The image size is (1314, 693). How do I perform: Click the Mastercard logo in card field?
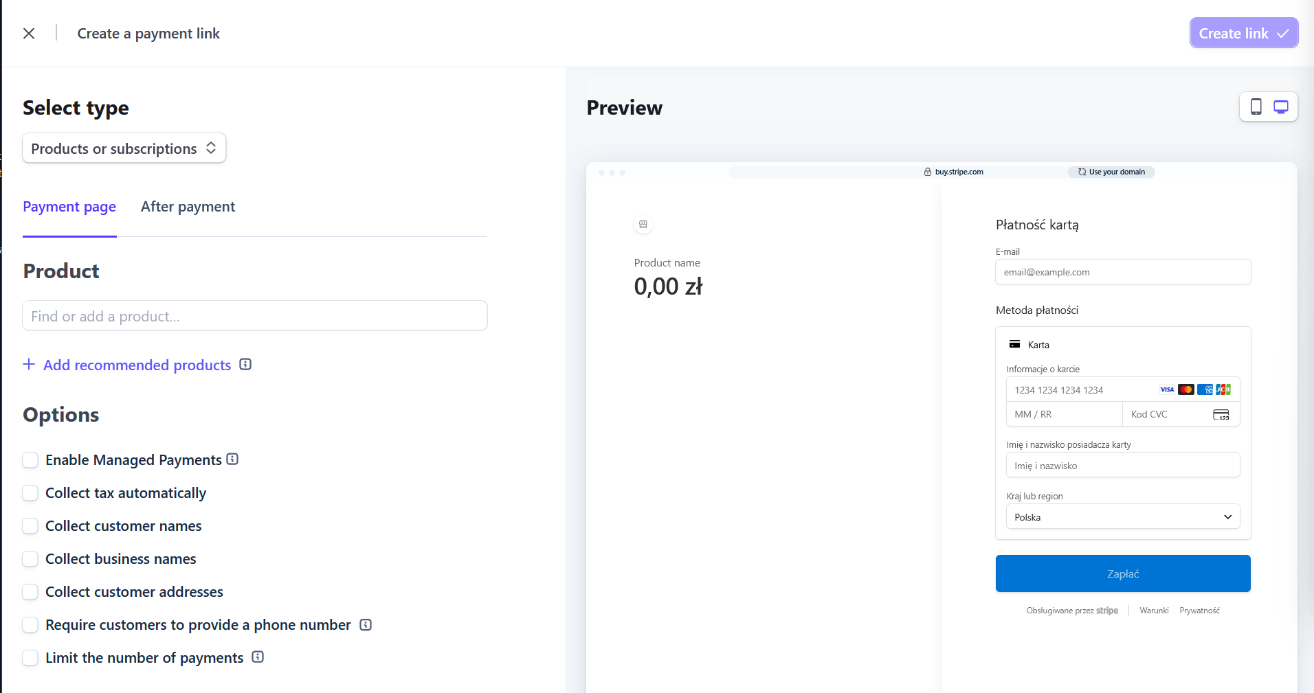click(1185, 389)
